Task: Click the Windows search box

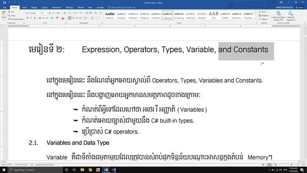Action: (35, 170)
